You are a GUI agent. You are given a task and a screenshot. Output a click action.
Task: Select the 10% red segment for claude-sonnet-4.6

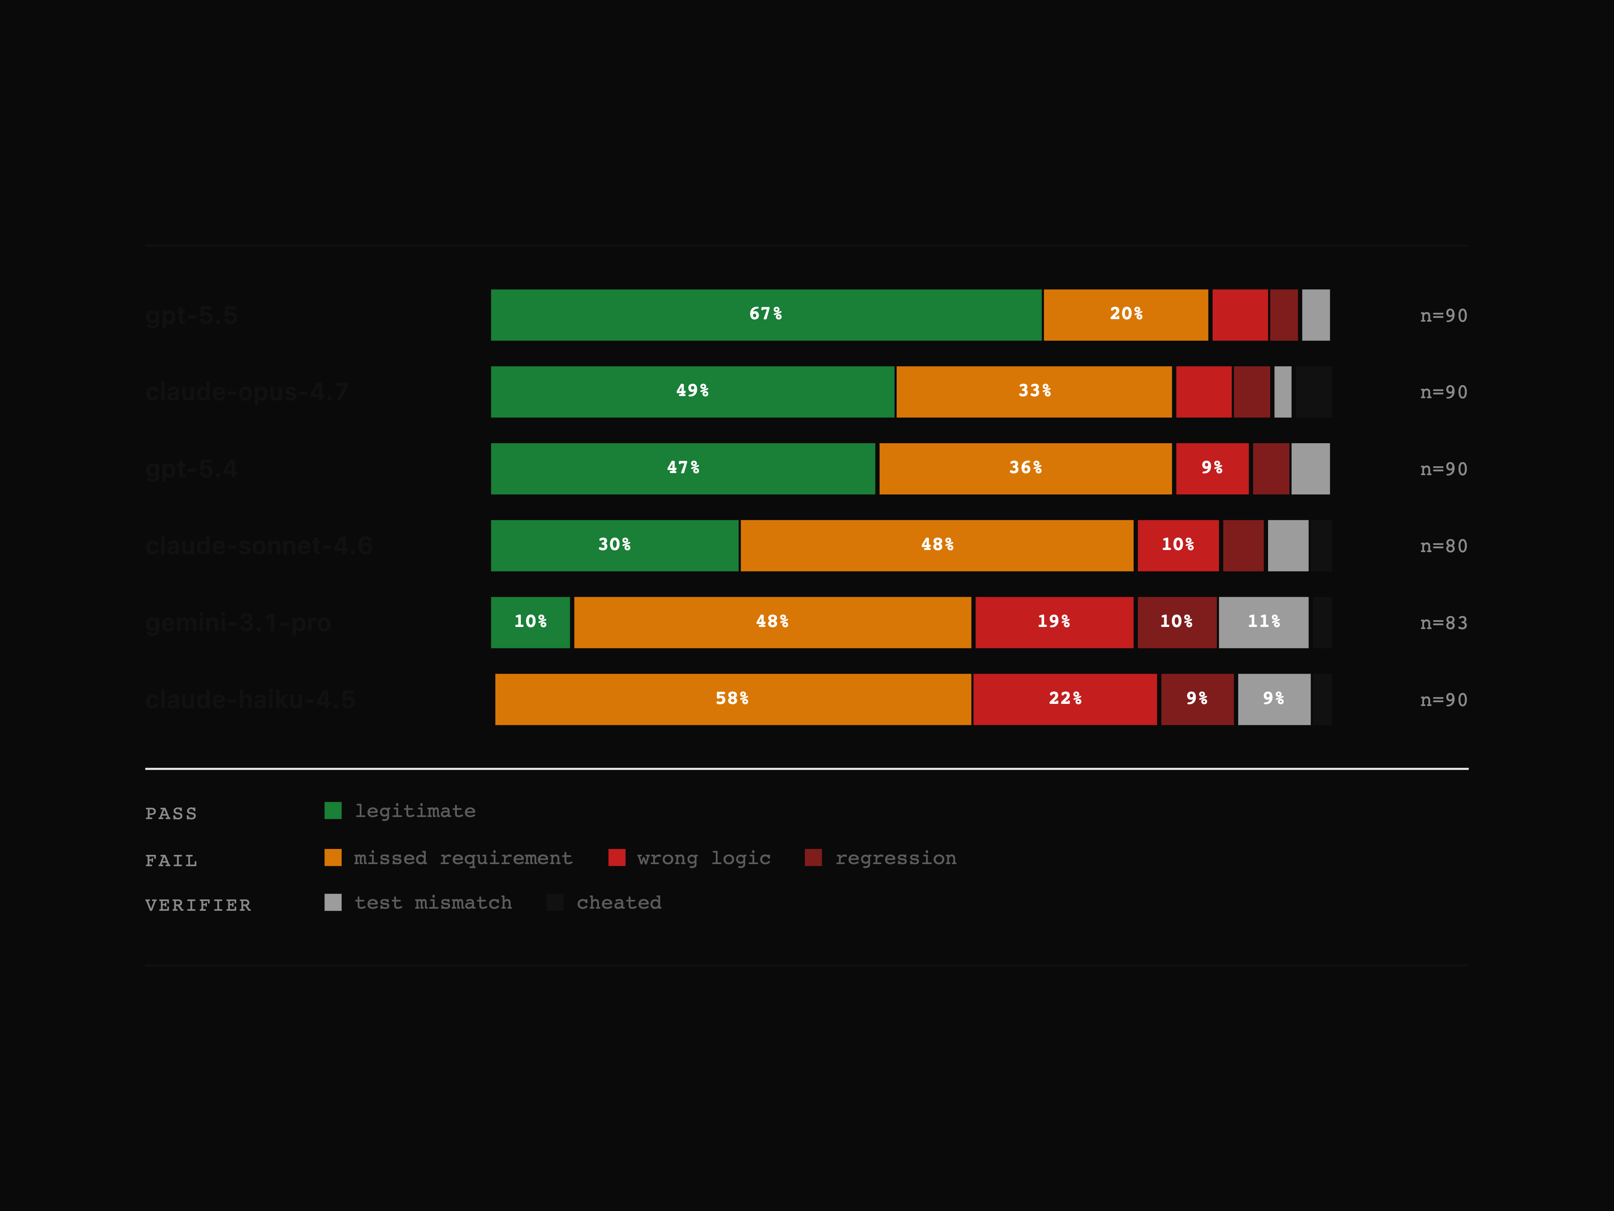1178,546
